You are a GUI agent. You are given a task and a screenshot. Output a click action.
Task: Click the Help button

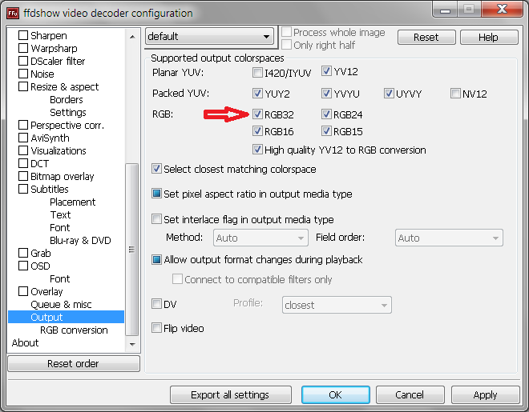pyautogui.click(x=489, y=37)
